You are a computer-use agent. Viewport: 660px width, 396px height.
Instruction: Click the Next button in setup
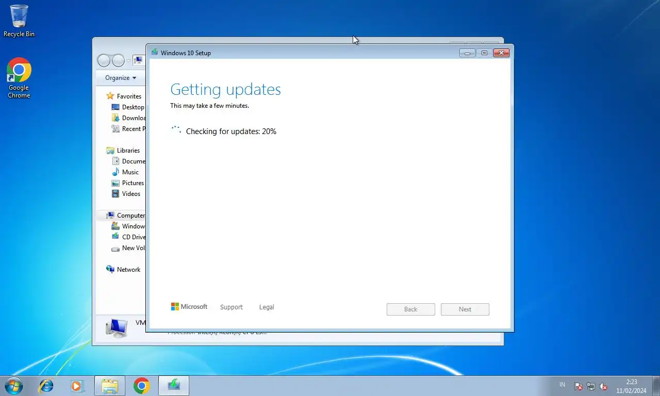click(465, 309)
